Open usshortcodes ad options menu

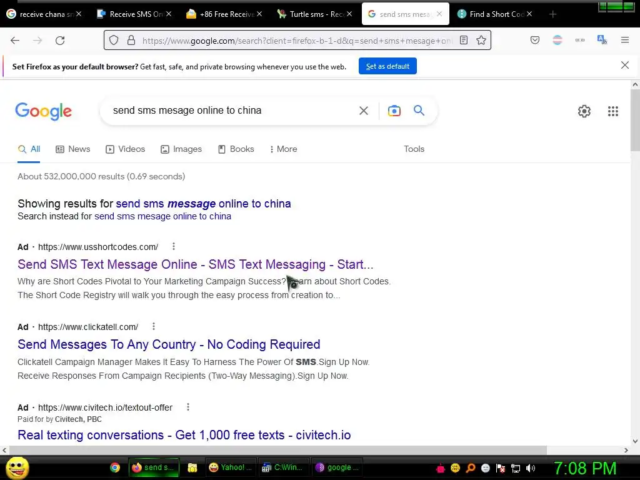click(174, 246)
